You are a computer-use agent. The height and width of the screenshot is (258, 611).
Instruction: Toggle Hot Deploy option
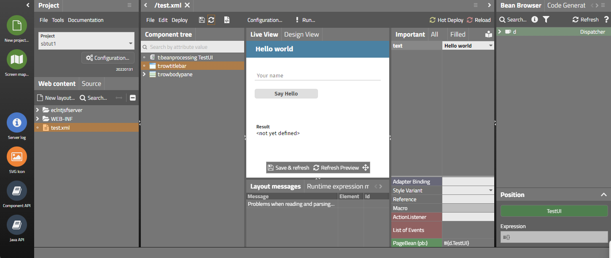pyautogui.click(x=447, y=20)
